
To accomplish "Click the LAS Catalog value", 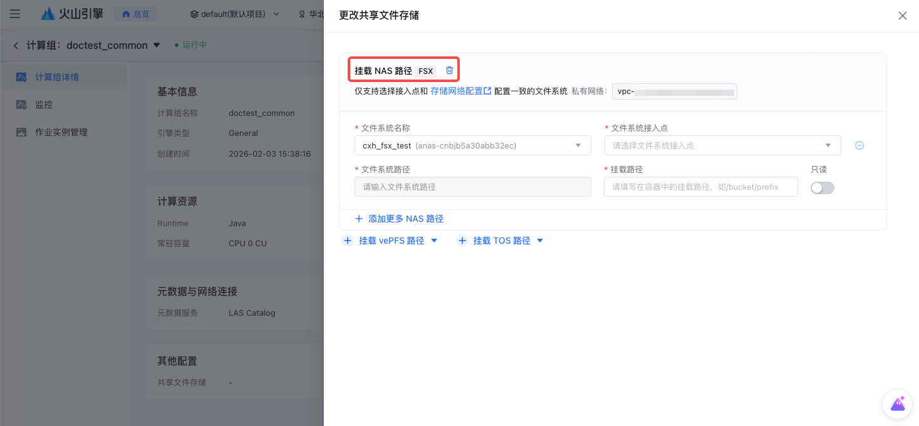I will click(252, 313).
